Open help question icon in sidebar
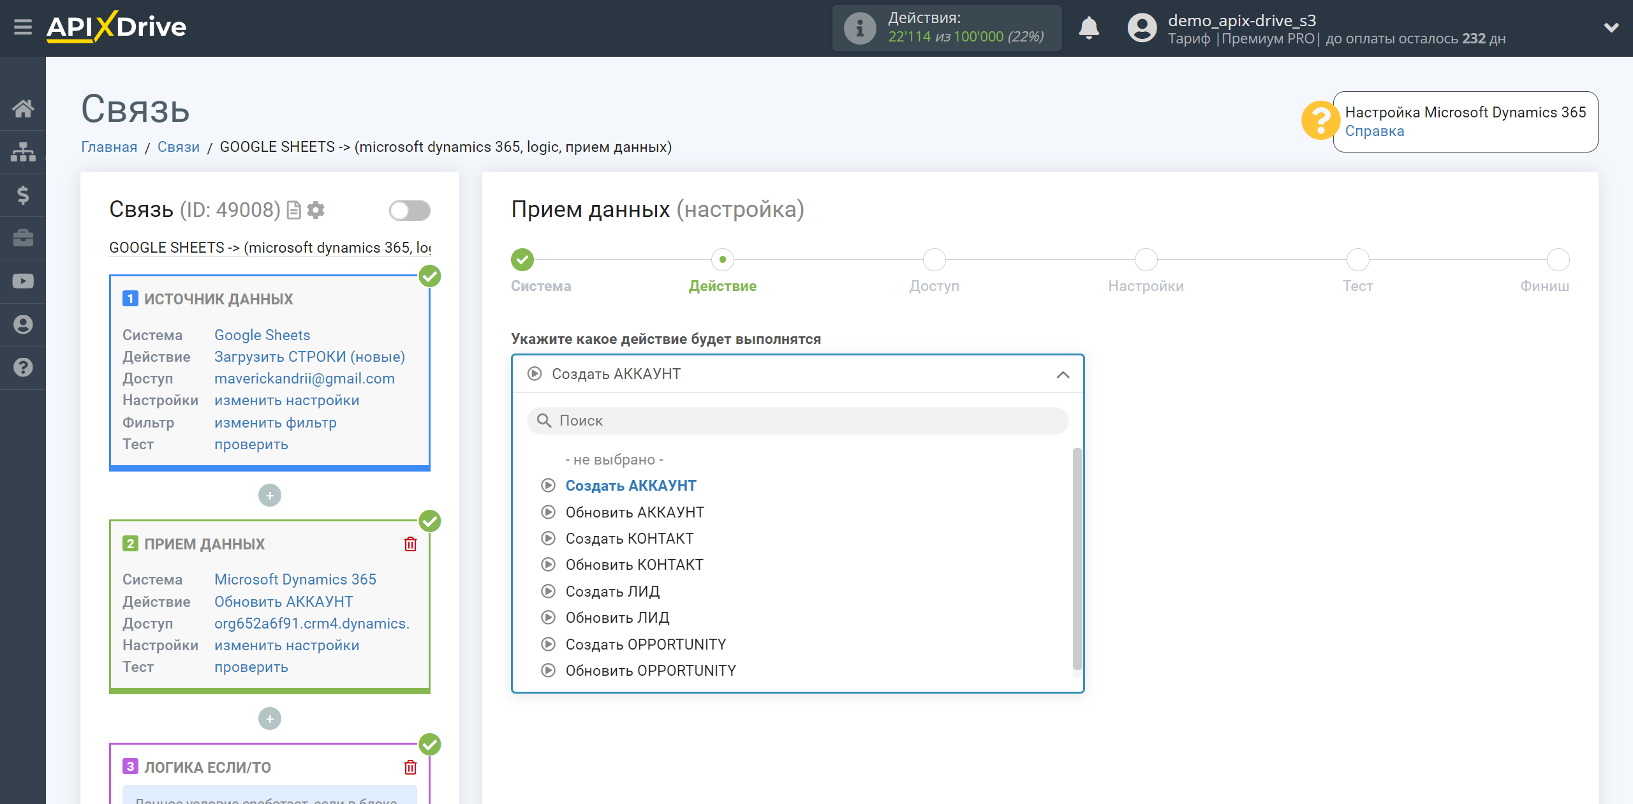This screenshot has width=1633, height=804. point(23,368)
